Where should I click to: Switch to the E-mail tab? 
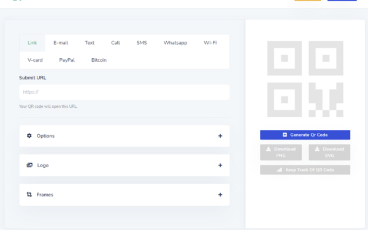point(61,43)
